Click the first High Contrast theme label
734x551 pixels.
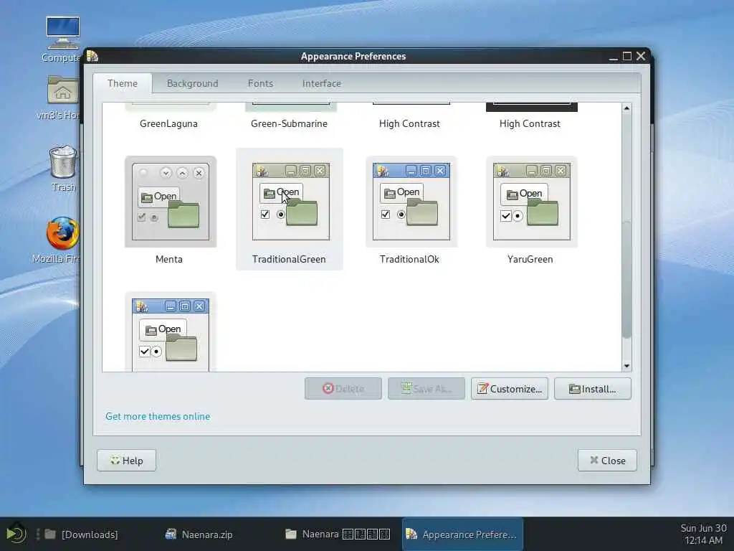tap(409, 123)
